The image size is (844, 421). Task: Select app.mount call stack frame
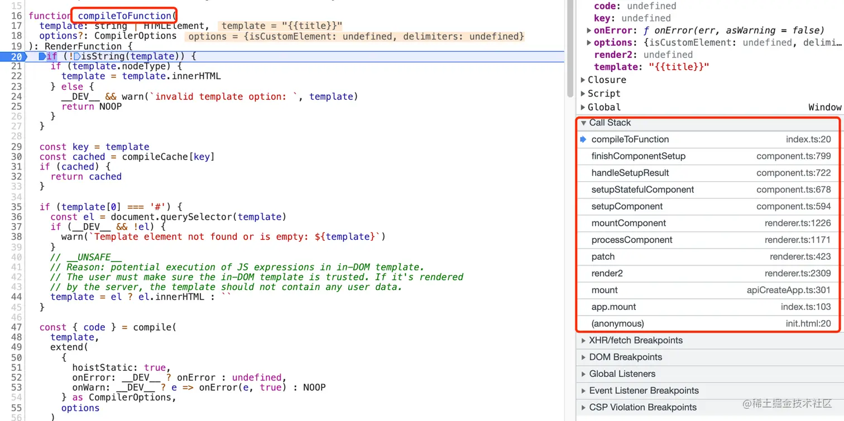click(708, 307)
